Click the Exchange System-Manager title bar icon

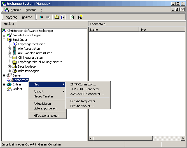point(4,4)
